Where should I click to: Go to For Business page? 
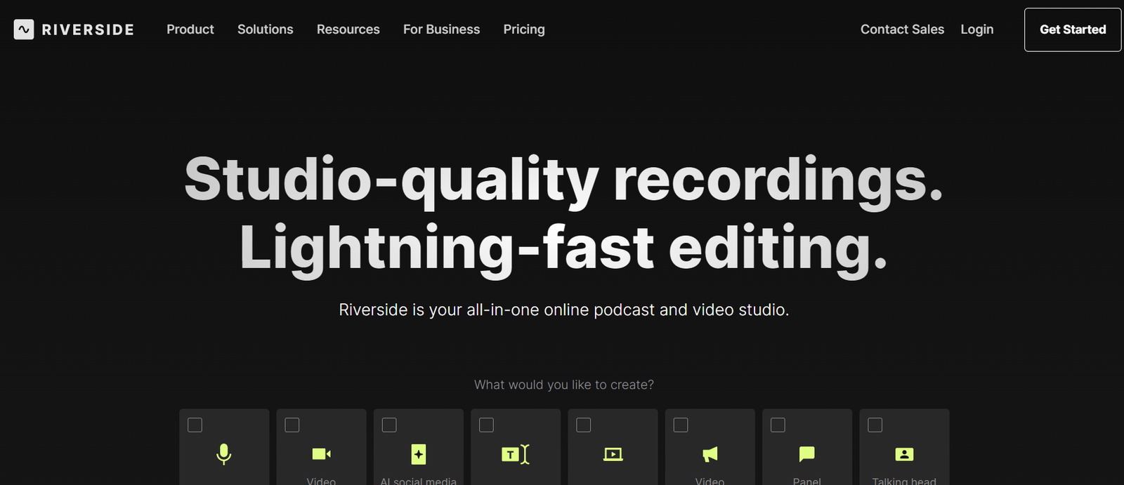pos(442,29)
